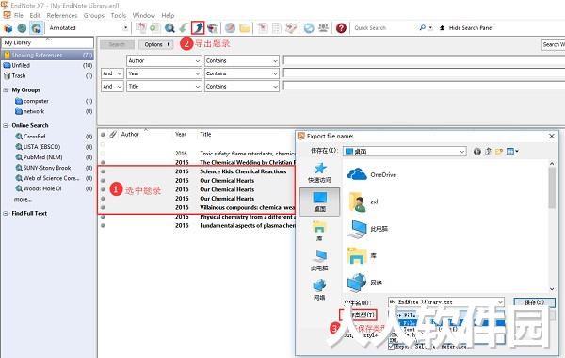This screenshot has width=565, height=358.
Task: Open the Online Search magnifier globe icon
Action: 169,27
